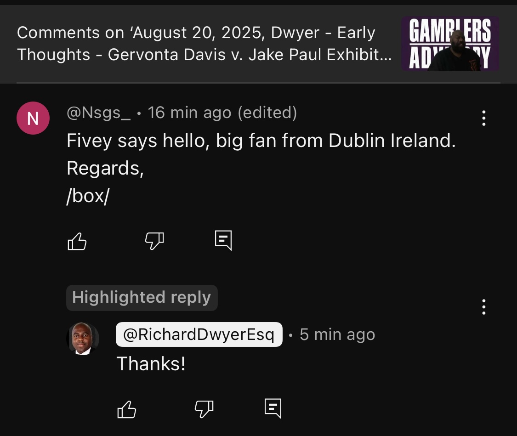
Task: Tap the "Highlighted reply" badge
Action: (142, 298)
